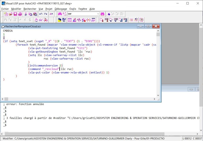Image resolution: width=203 pixels, height=141 pixels.
Task: Print the document with the printer icon
Action: click(20, 14)
